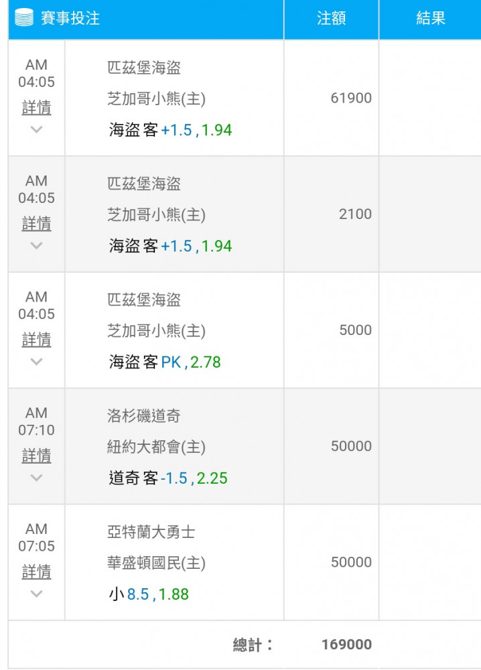Select the 注額 column header
Image resolution: width=481 pixels, height=670 pixels.
(x=331, y=19)
